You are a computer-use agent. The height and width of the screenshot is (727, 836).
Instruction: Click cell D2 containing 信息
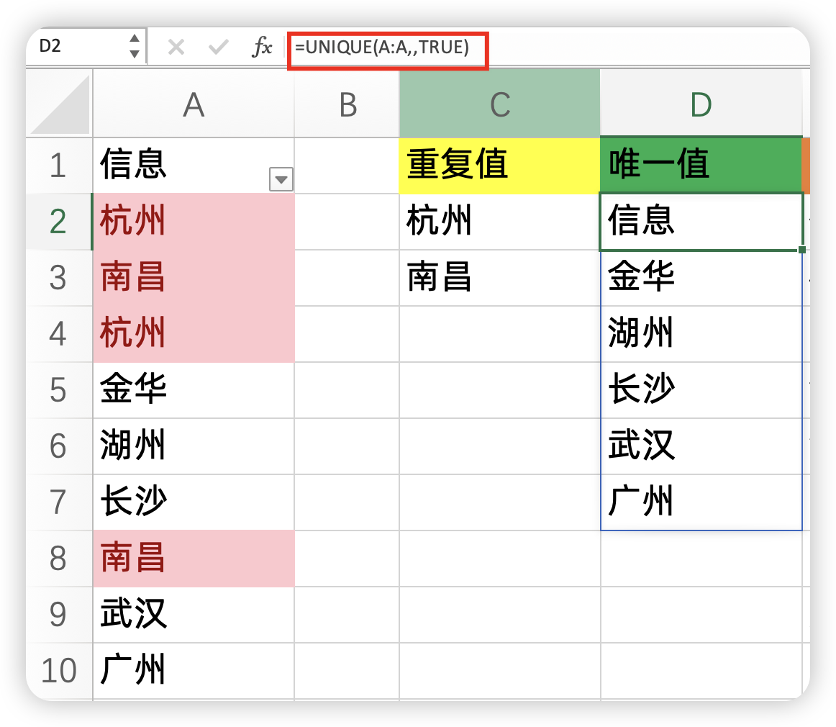point(701,222)
